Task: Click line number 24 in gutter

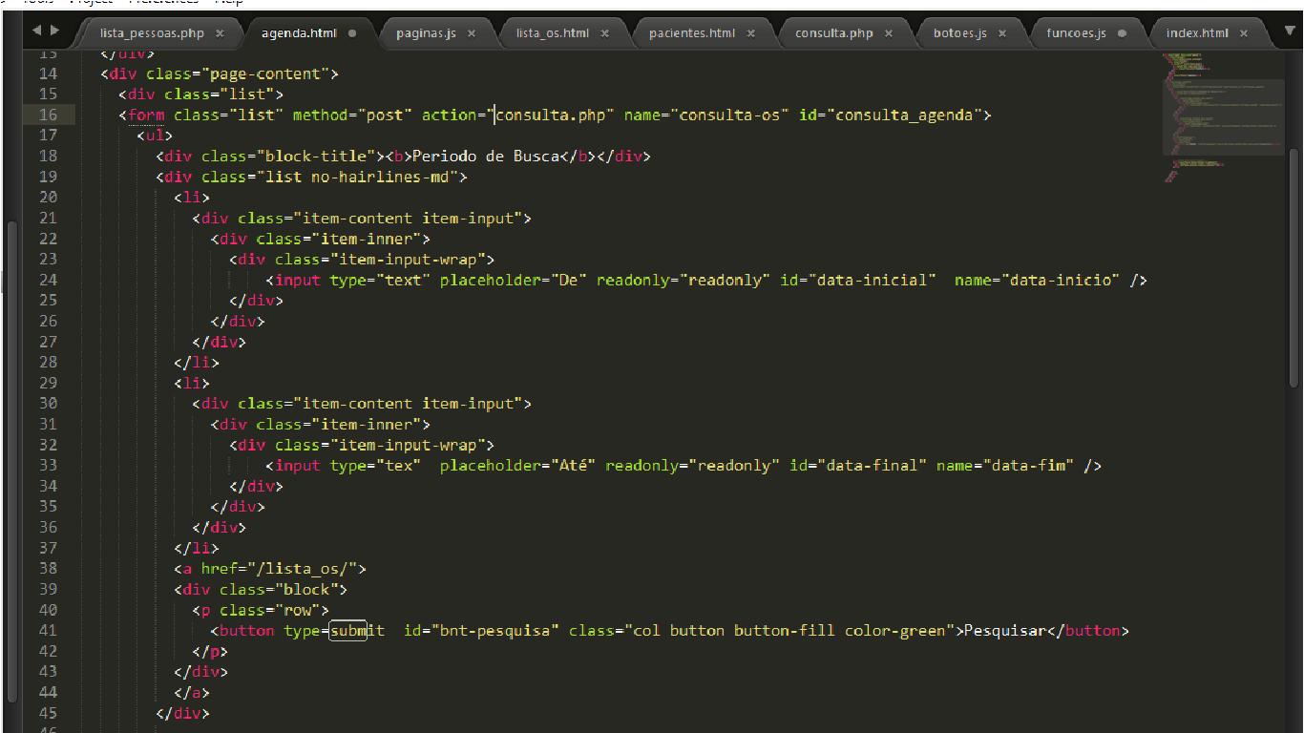Action: tap(48, 280)
